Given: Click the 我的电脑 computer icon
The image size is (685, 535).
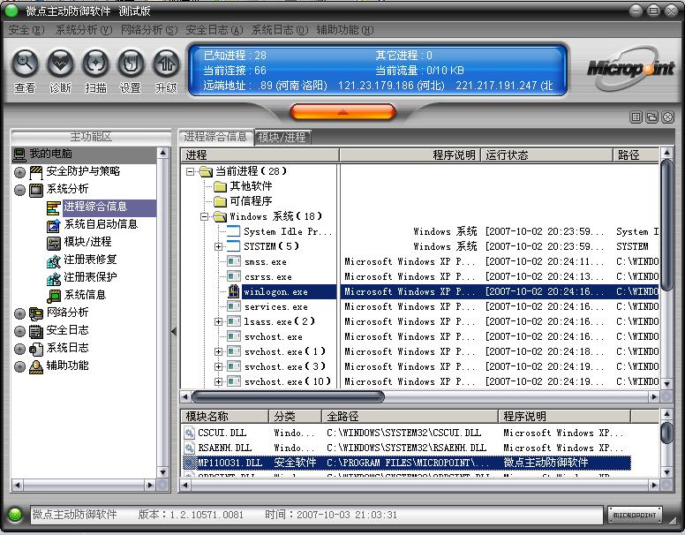Looking at the screenshot, I should click(19, 154).
